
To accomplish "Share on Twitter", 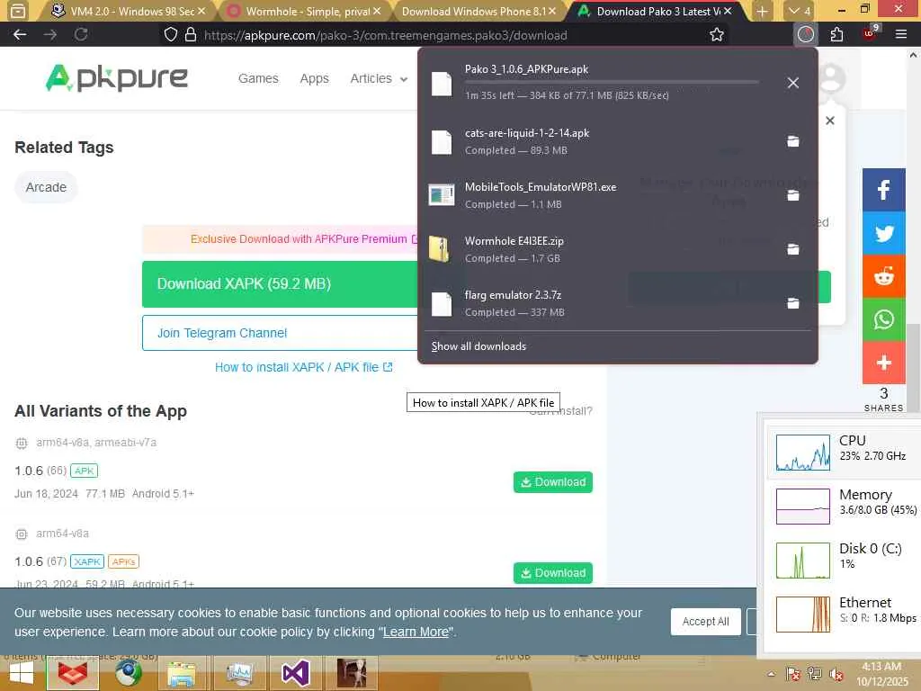I will coord(883,233).
